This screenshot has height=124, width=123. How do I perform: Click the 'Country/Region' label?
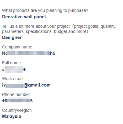(17, 110)
